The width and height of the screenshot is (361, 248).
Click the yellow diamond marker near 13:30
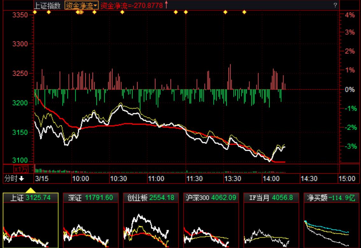[226, 12]
